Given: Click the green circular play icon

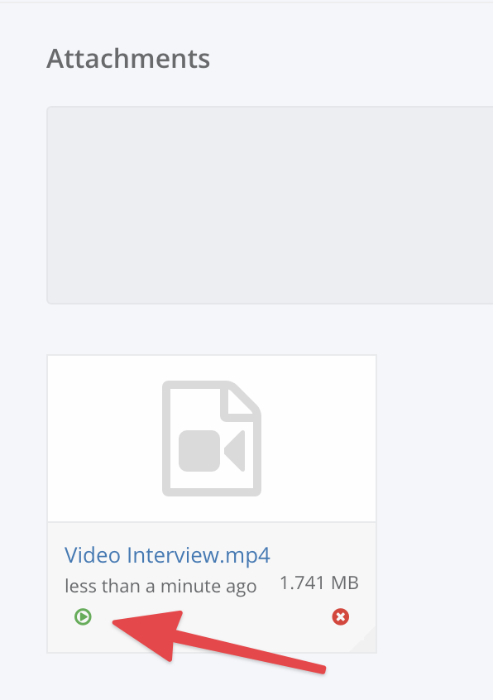Looking at the screenshot, I should pos(83,617).
